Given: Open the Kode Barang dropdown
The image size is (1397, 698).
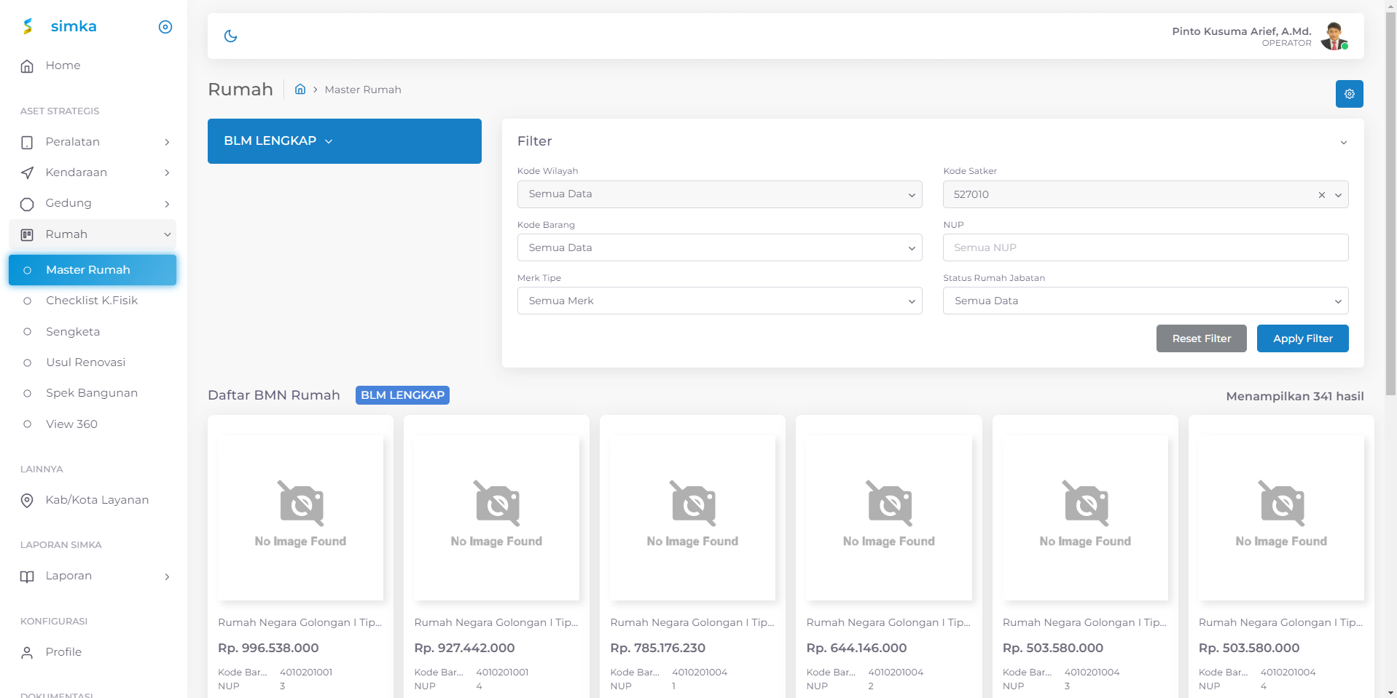Looking at the screenshot, I should 719,247.
